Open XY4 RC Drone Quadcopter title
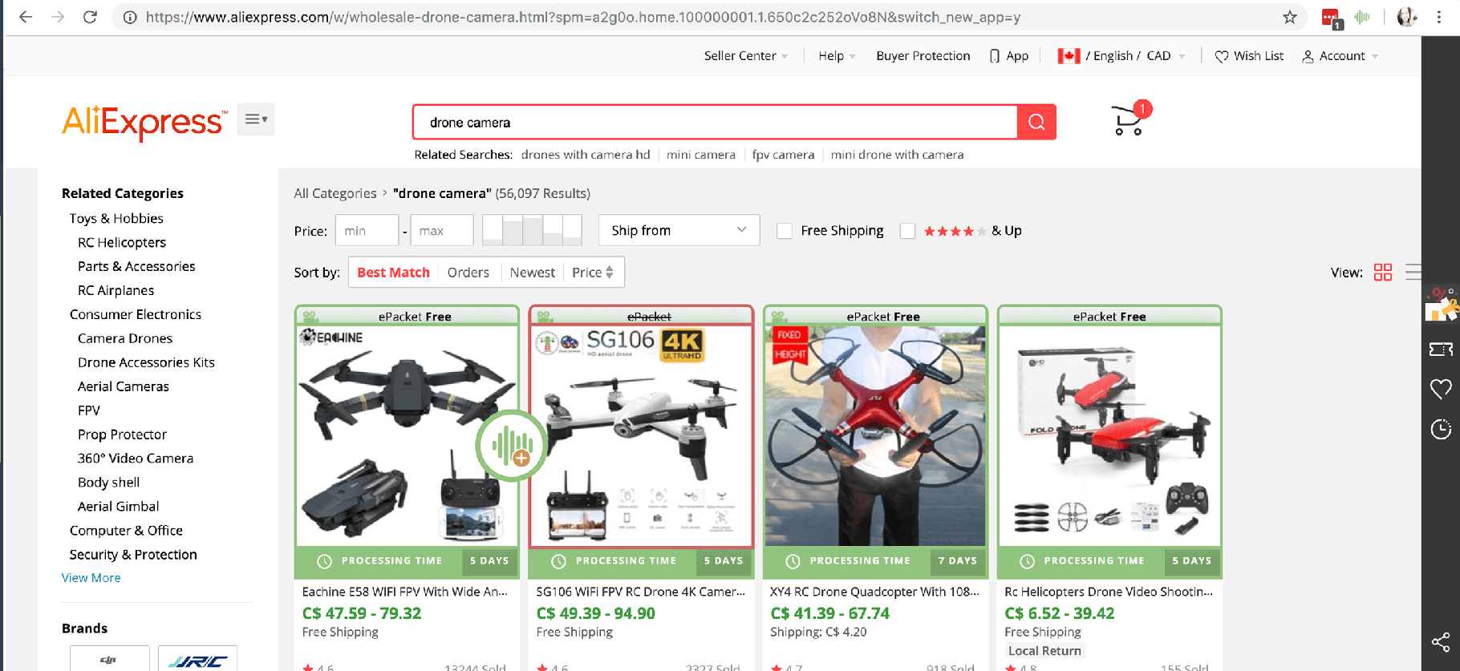The height and width of the screenshot is (671, 1460). tap(874, 592)
